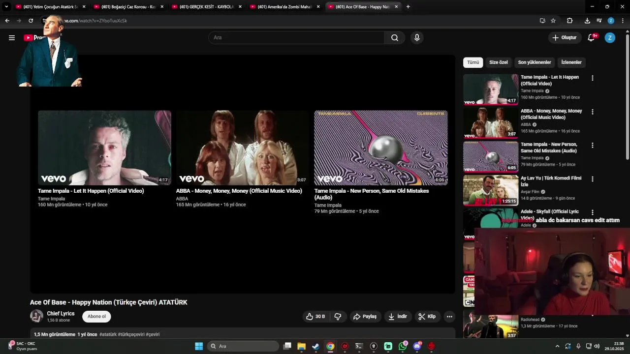The width and height of the screenshot is (630, 354).
Task: Open the Chrome tab search dropdown arrow
Action: pos(6,7)
